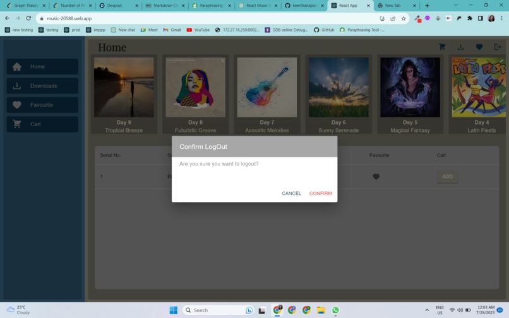Screen dimensions: 509x318
Task: Switch to the Markdown tab
Action: [165, 6]
